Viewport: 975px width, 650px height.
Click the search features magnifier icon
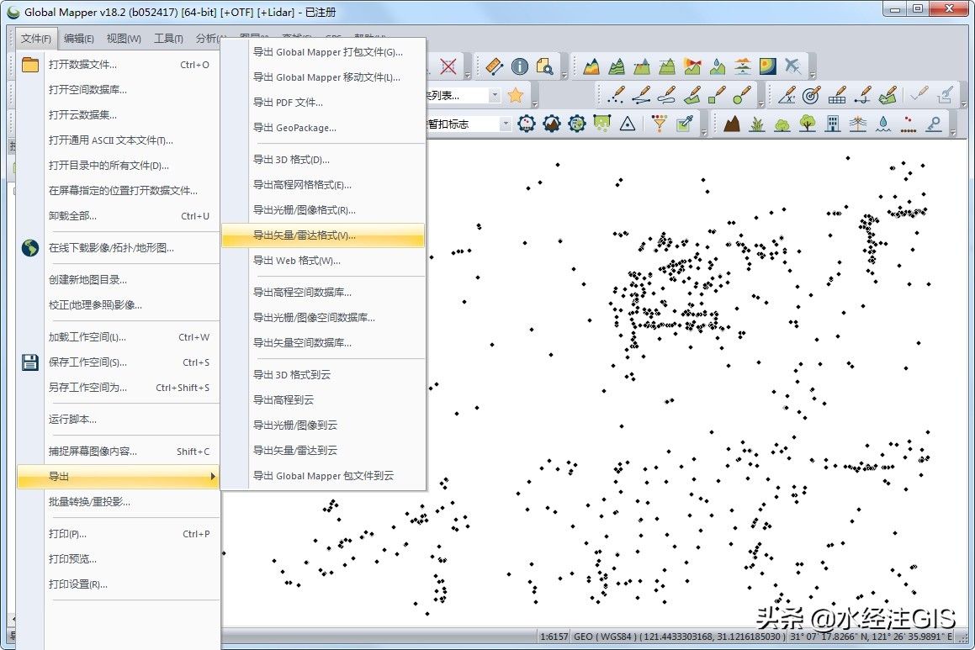pyautogui.click(x=545, y=66)
